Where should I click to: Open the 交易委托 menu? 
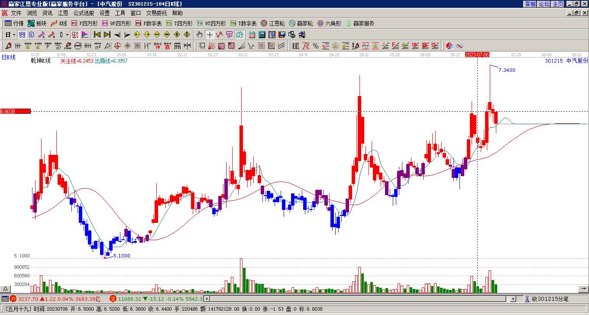pyautogui.click(x=156, y=13)
